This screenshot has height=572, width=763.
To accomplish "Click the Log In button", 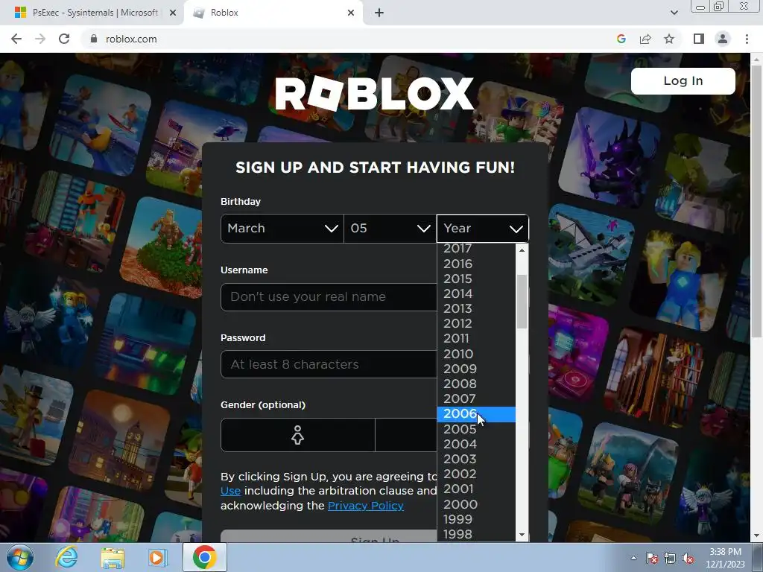I will [x=683, y=80].
